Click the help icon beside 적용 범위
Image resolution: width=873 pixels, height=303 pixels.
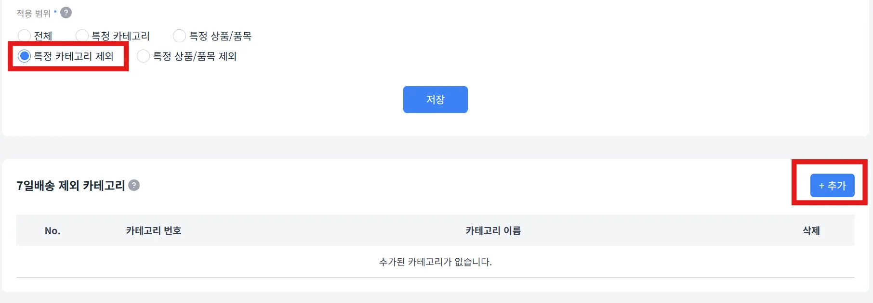(x=66, y=13)
